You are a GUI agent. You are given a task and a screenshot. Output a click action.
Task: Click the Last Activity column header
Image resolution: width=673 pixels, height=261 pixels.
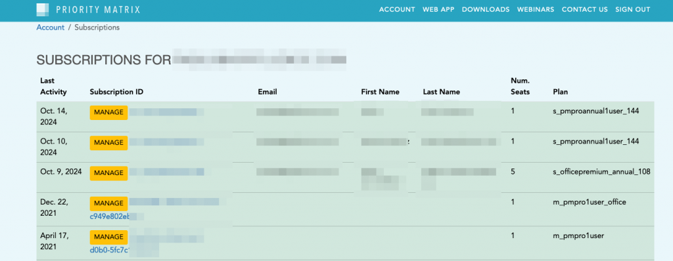pos(53,86)
